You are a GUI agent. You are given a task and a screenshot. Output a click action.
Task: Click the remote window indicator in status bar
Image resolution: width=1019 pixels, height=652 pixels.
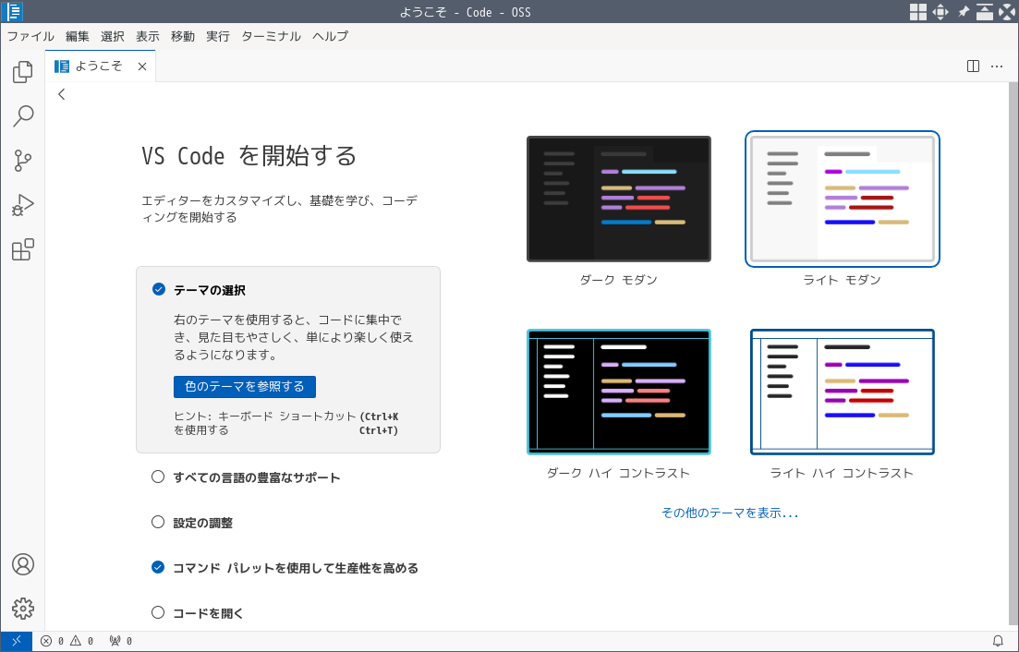coord(17,641)
